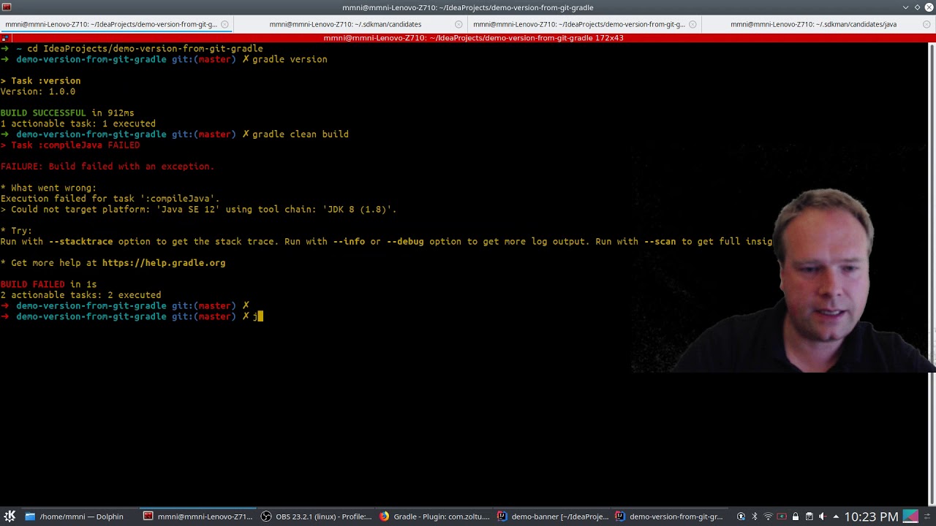Screen dimensions: 936x526
Task: Click the show desktop colorful icon
Action: (x=911, y=517)
